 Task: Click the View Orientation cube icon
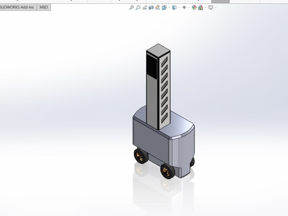174,7
